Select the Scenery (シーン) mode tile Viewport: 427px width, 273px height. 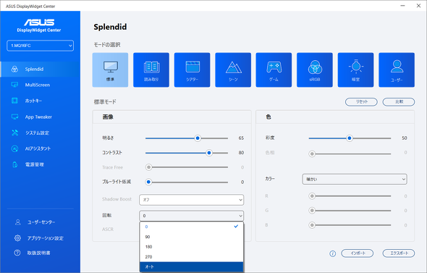pos(233,70)
